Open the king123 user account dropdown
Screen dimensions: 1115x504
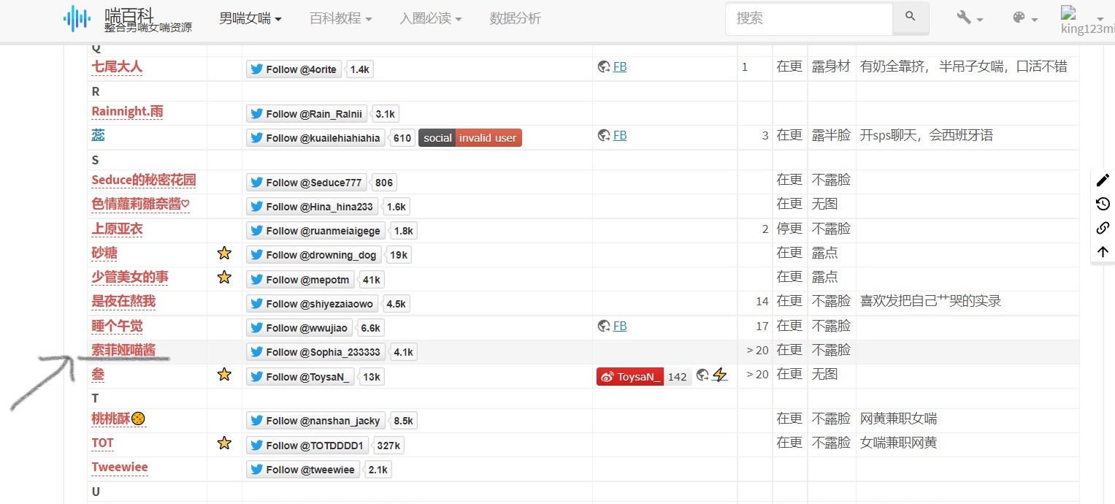pyautogui.click(x=1087, y=19)
